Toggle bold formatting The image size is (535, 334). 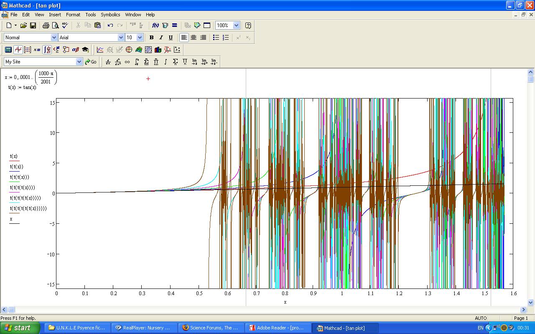[151, 38]
